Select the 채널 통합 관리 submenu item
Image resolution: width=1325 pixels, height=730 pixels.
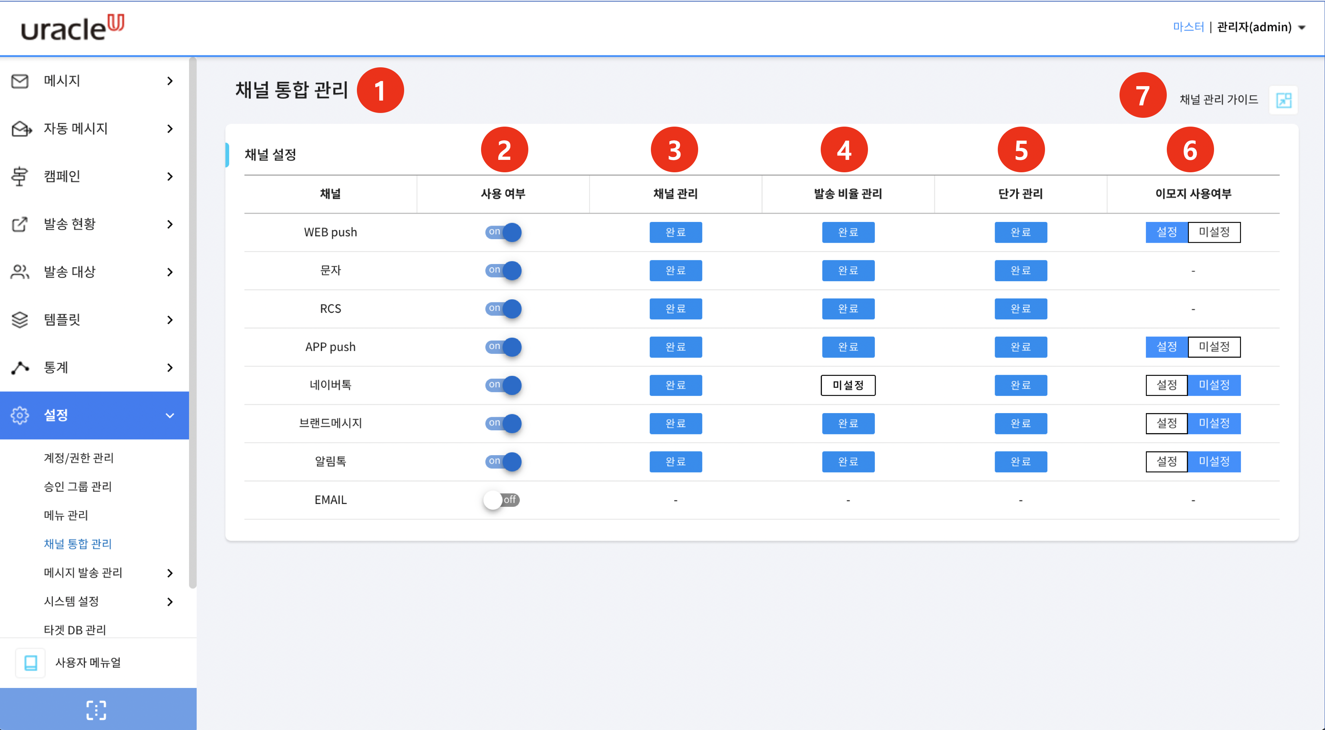[78, 544]
